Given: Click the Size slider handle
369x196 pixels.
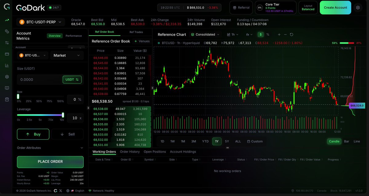Looking at the screenshot, I should click(x=18, y=96).
